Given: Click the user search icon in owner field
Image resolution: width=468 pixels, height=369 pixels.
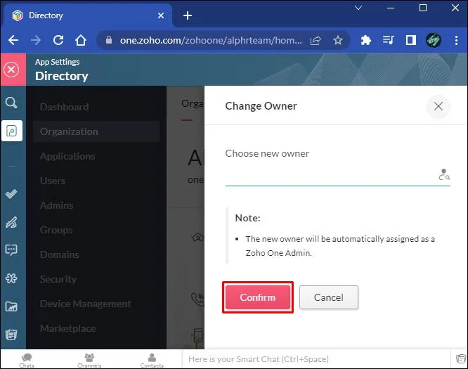Looking at the screenshot, I should [444, 174].
